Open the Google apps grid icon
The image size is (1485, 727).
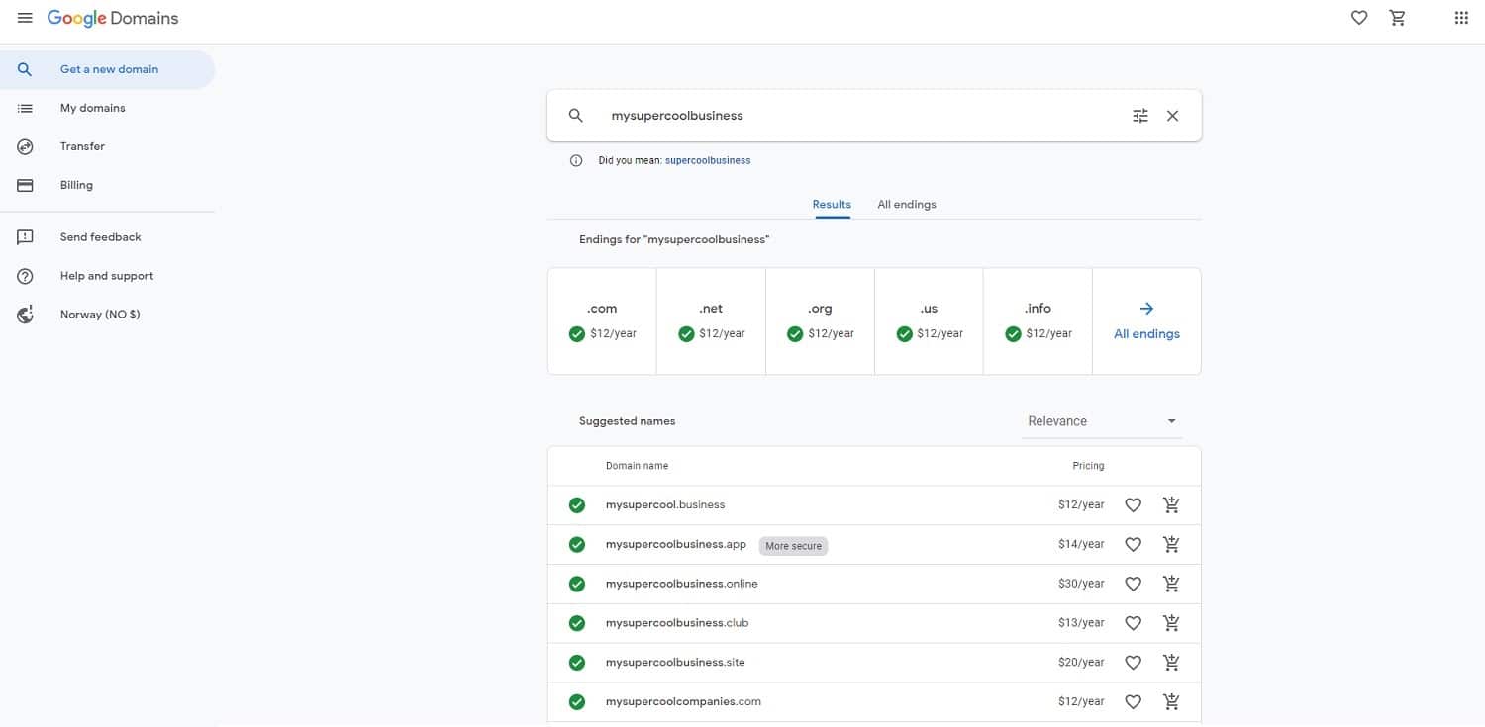click(1460, 17)
